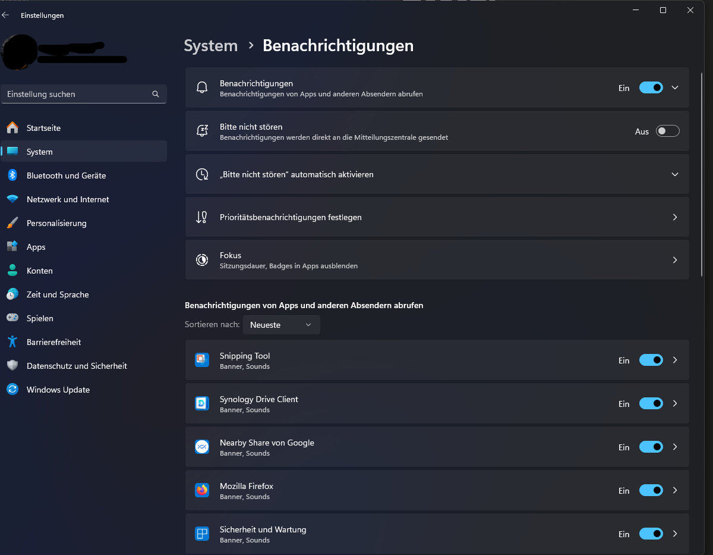Click the Einstellung suchen field
The height and width of the screenshot is (555, 713).
84,94
